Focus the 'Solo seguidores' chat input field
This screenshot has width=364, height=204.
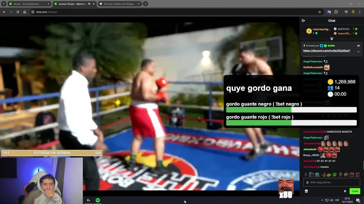click(332, 182)
